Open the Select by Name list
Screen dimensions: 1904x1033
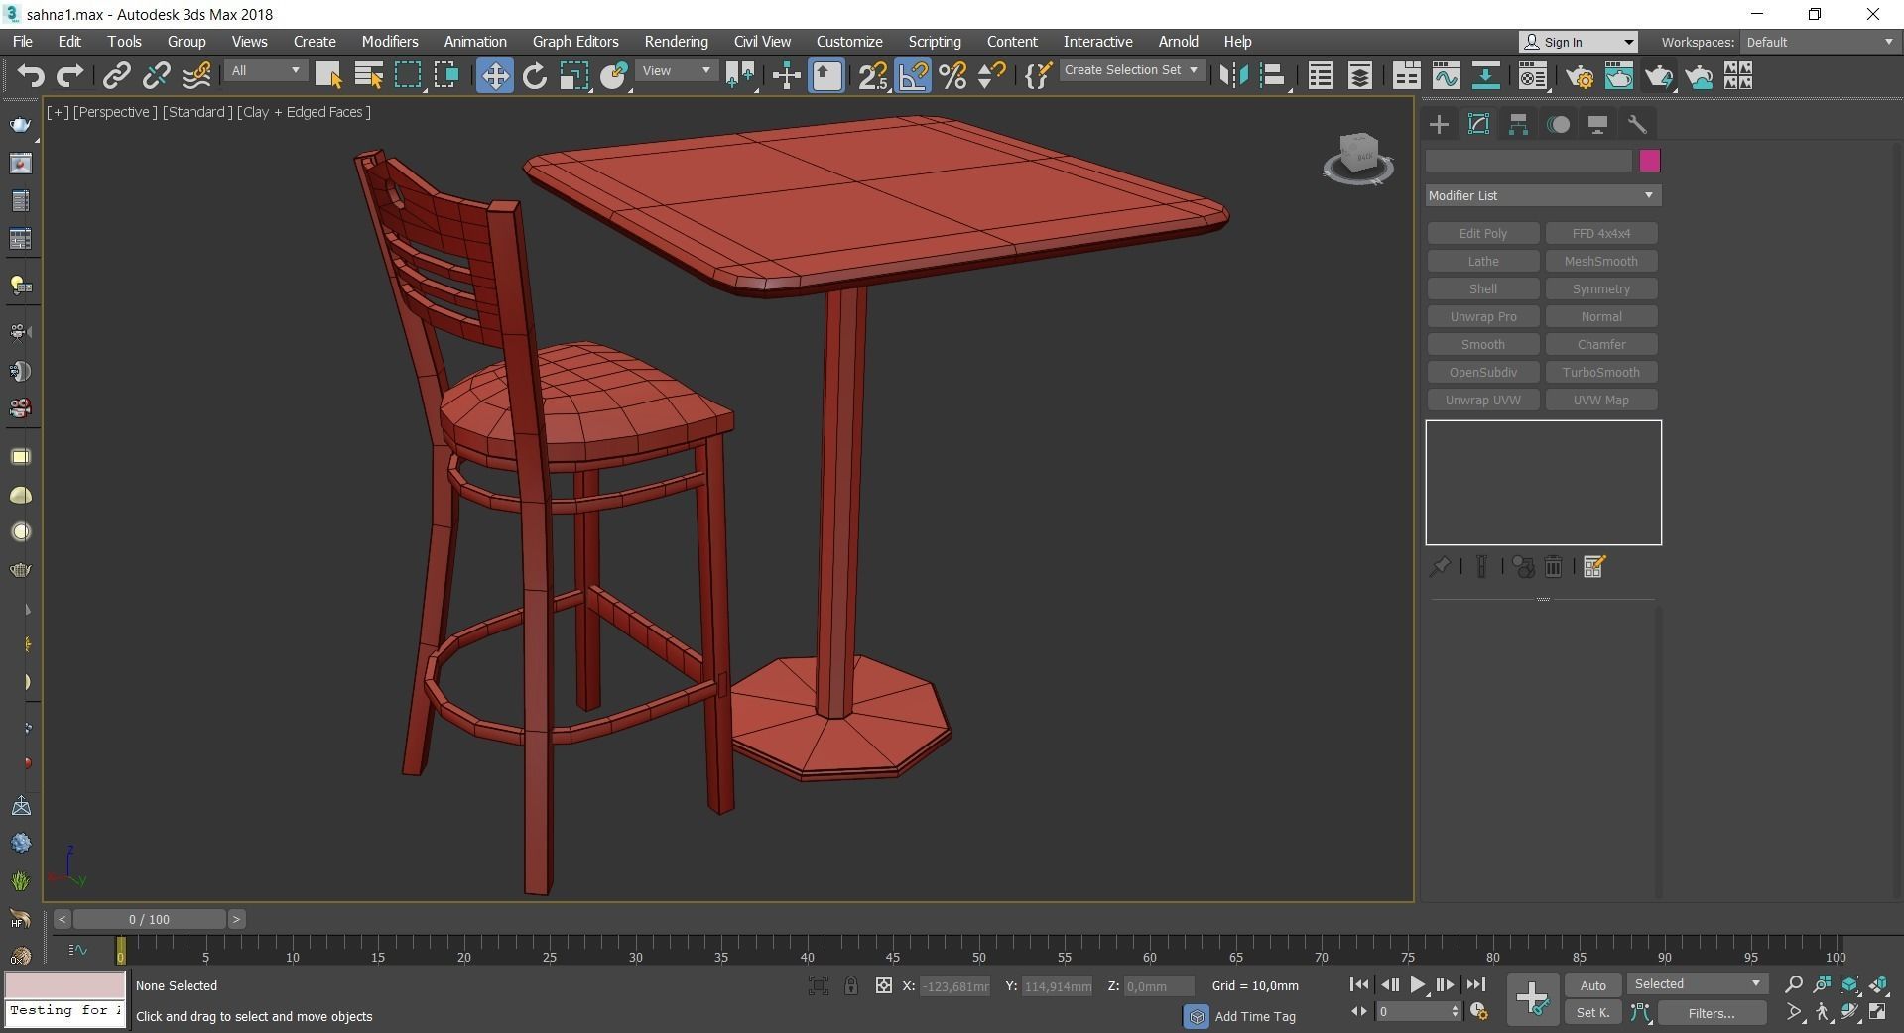368,76
